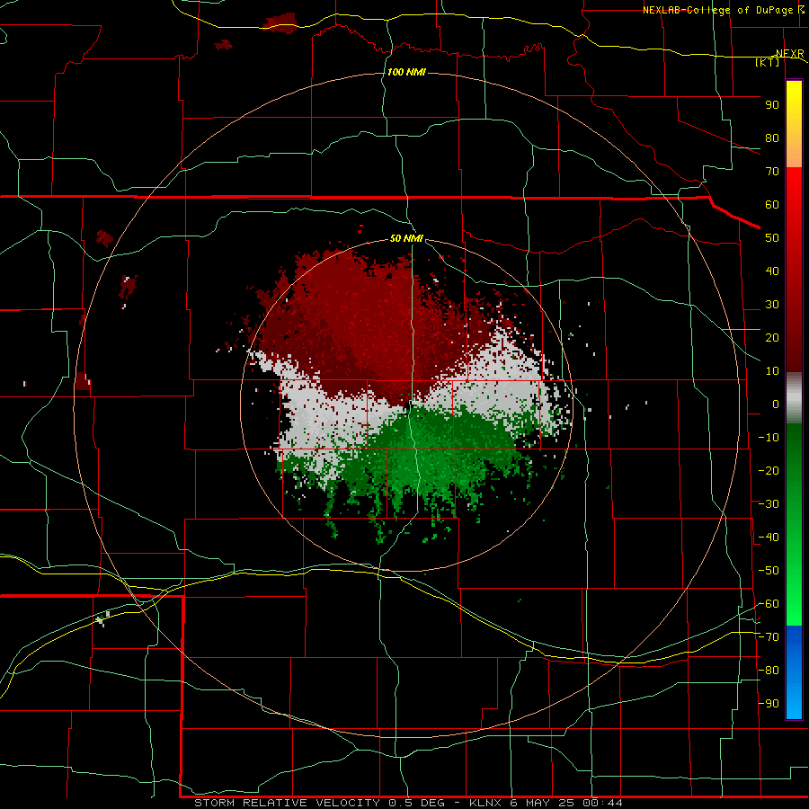
Task: Click the positive "90" scale label
Action: click(772, 105)
